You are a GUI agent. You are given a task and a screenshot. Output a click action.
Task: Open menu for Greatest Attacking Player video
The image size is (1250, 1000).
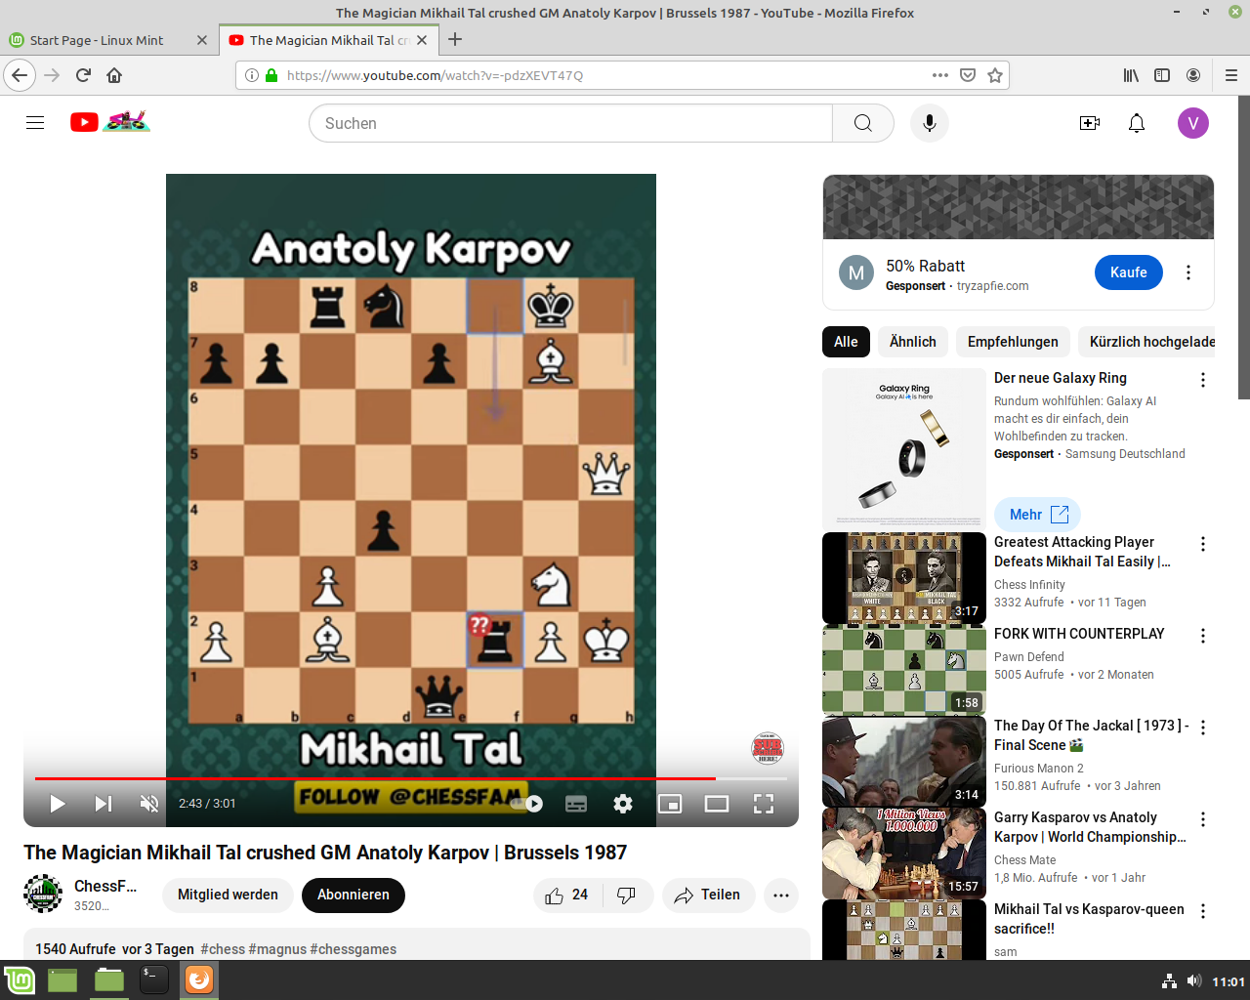click(x=1203, y=544)
